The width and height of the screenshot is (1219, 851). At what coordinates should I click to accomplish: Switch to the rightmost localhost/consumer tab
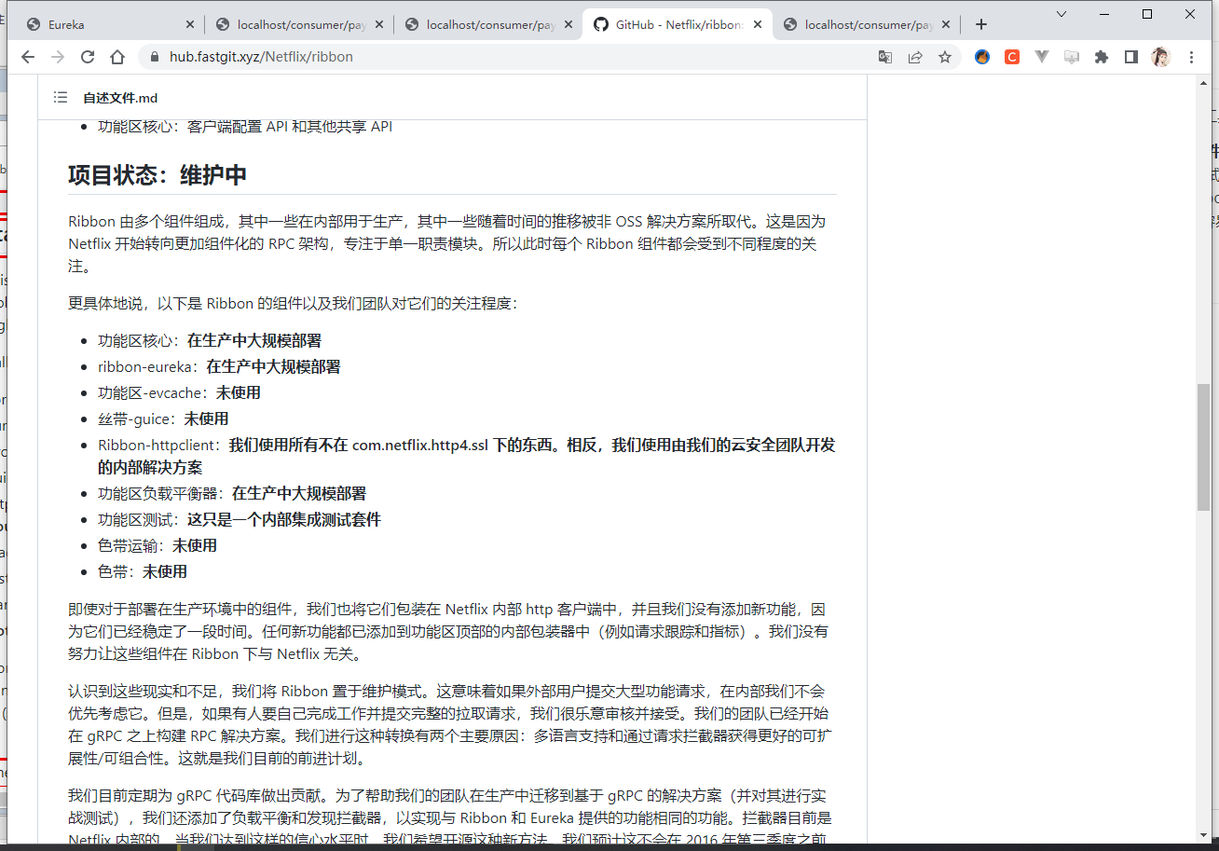pyautogui.click(x=865, y=25)
